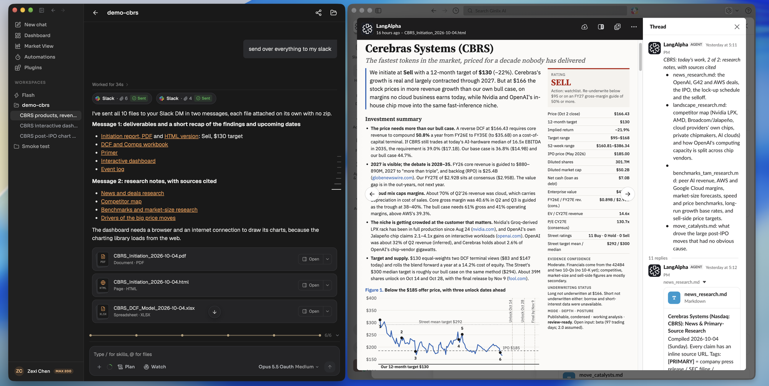Viewport: 769px width, 386px height.
Task: Click Open on CBRS_Initiation_2026-10-04.pdf
Action: [x=311, y=259]
